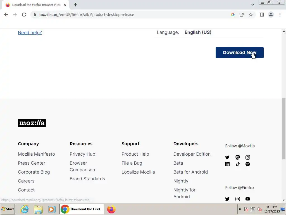Open the File a Bug link
The image size is (286, 215).
click(x=132, y=163)
